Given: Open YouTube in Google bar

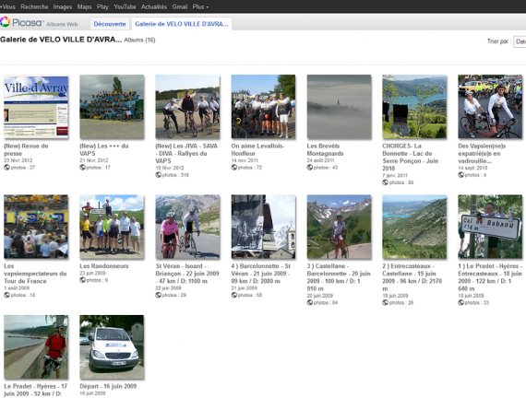Looking at the screenshot, I should [x=125, y=6].
